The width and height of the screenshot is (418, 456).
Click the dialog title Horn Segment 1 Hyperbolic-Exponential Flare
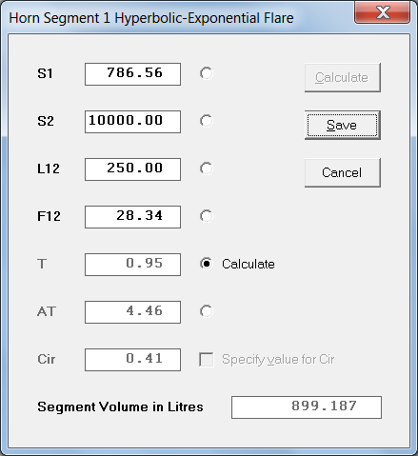pos(151,18)
